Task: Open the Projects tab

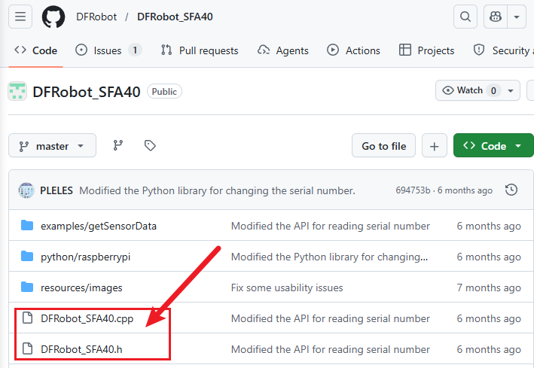Action: (x=426, y=50)
